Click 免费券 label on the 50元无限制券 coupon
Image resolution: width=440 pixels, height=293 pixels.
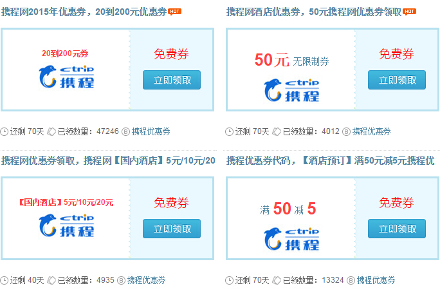coord(396,54)
